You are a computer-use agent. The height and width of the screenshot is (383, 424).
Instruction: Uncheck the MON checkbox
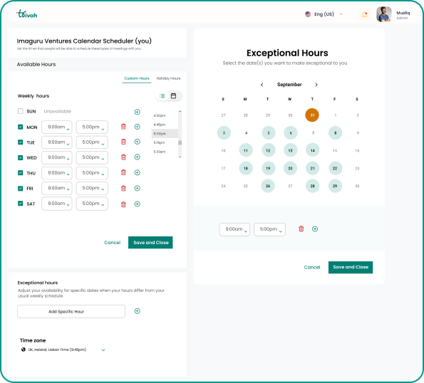(x=20, y=127)
